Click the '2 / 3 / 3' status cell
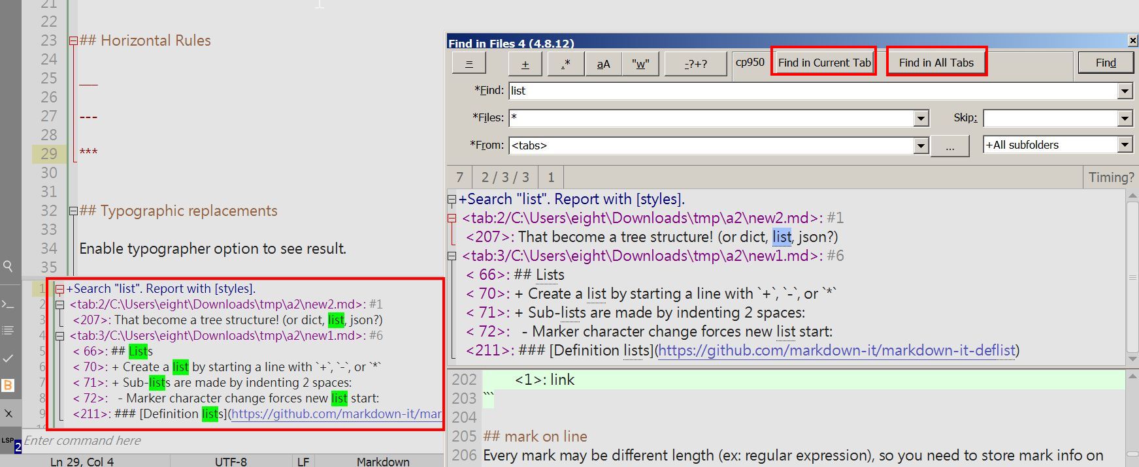The height and width of the screenshot is (467, 1139). coord(505,177)
